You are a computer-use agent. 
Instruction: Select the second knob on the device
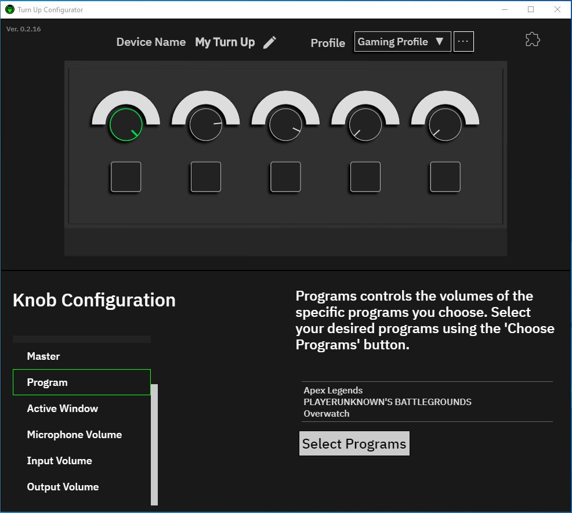click(206, 125)
